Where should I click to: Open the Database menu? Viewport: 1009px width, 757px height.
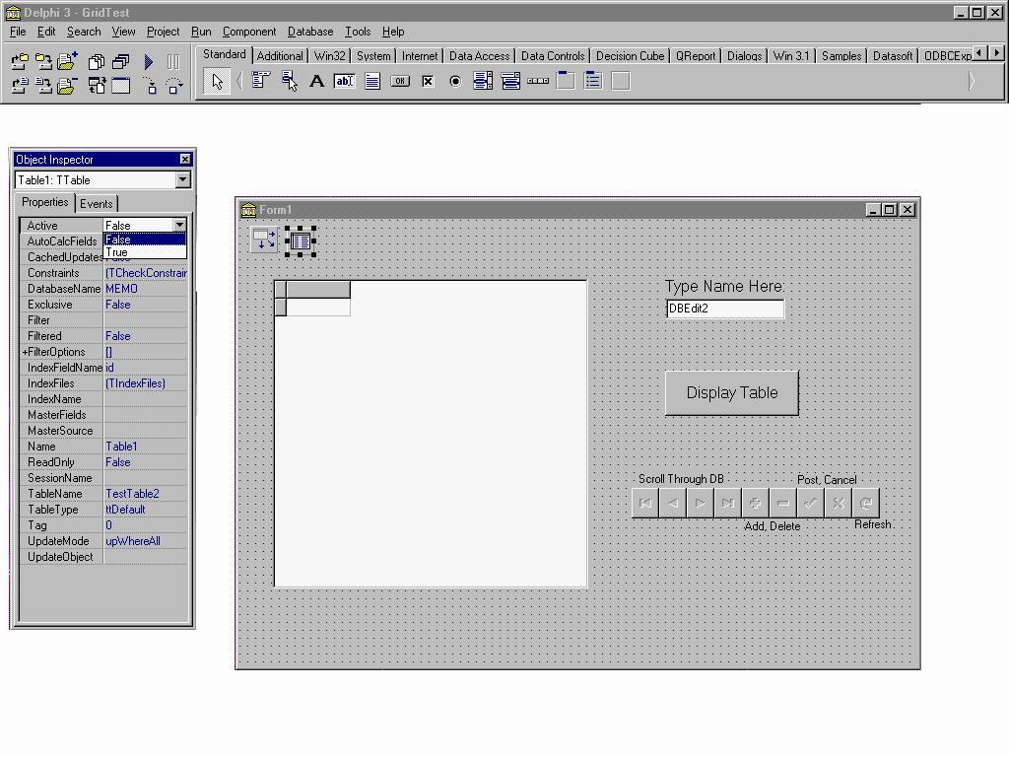click(310, 32)
